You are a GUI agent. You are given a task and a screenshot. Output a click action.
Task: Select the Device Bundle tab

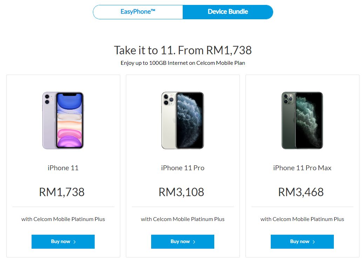(x=228, y=12)
